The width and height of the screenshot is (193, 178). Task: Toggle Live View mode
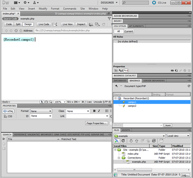tap(68, 24)
